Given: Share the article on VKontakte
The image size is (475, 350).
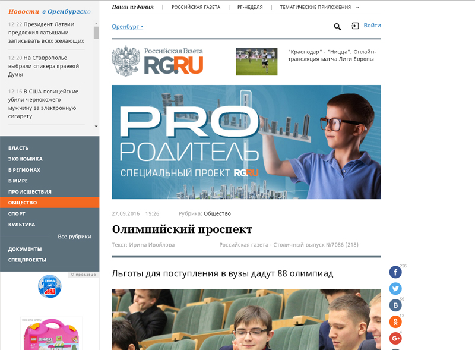Looking at the screenshot, I should pos(395,305).
